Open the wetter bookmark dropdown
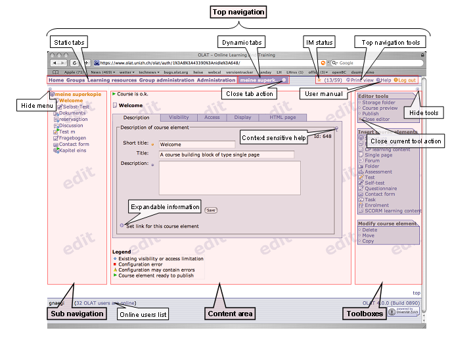The height and width of the screenshot is (355, 473). coord(127,72)
